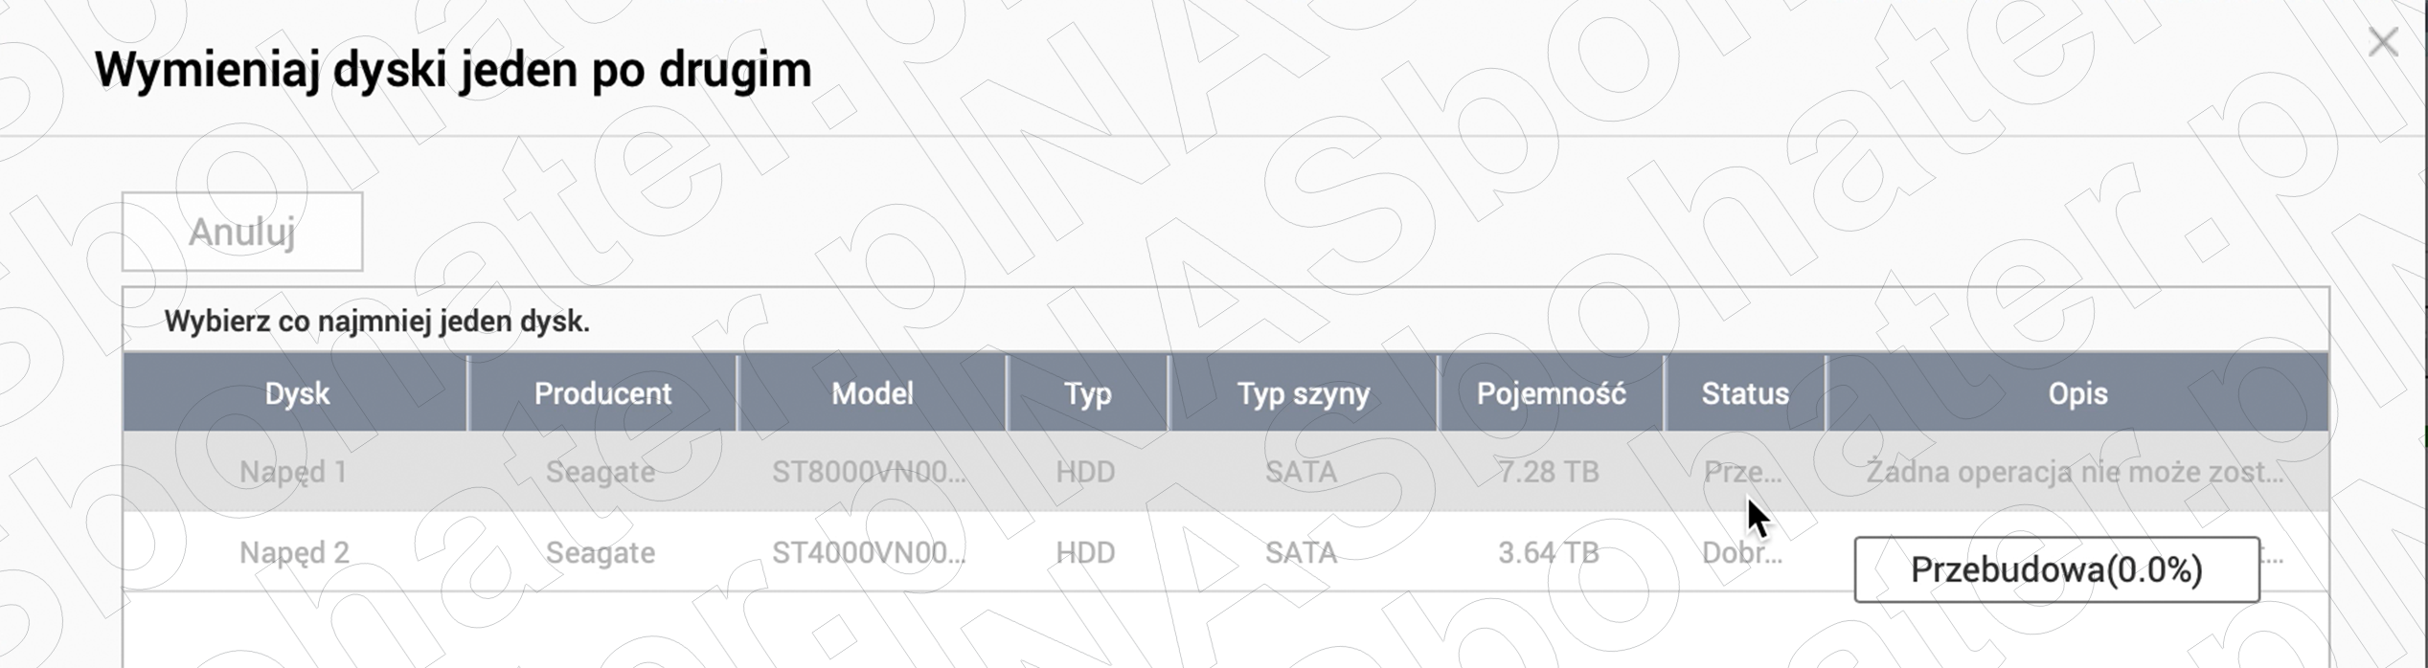Image resolution: width=2428 pixels, height=668 pixels.
Task: Click the "Dobr..." status of Napęd 2
Action: tap(1742, 552)
